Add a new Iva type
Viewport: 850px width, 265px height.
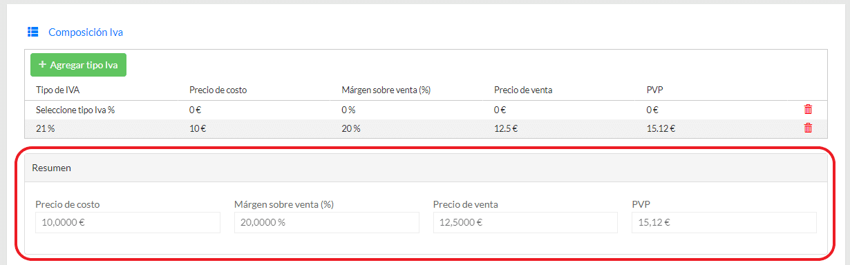(78, 65)
